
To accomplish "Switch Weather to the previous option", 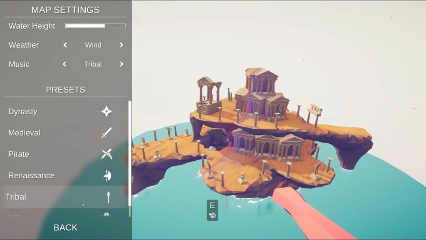I will click(65, 45).
